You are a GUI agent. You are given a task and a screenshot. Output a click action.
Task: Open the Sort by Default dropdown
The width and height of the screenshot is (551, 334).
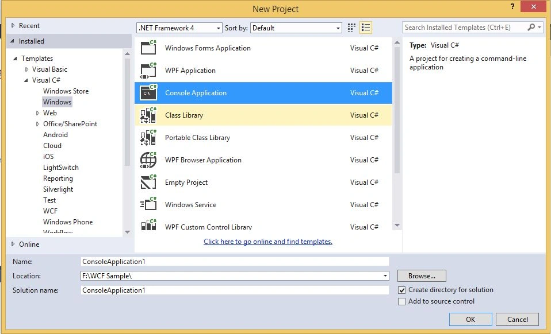[x=296, y=28]
